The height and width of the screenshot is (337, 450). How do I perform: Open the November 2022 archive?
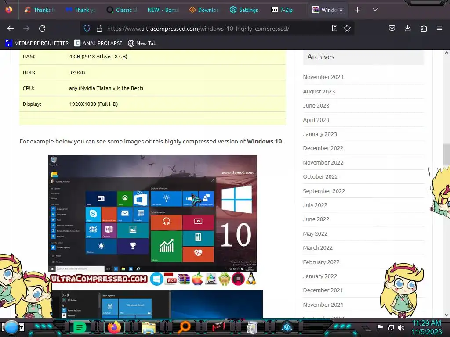coord(323,162)
